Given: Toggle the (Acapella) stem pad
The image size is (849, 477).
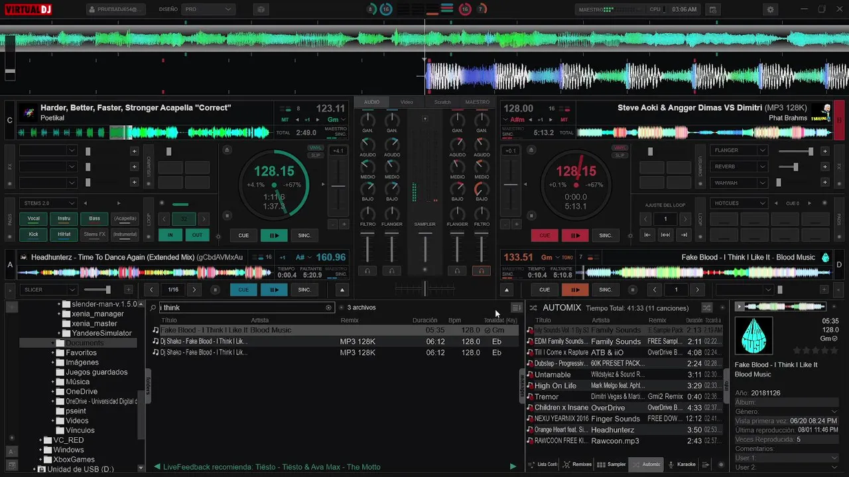Looking at the screenshot, I should (125, 218).
